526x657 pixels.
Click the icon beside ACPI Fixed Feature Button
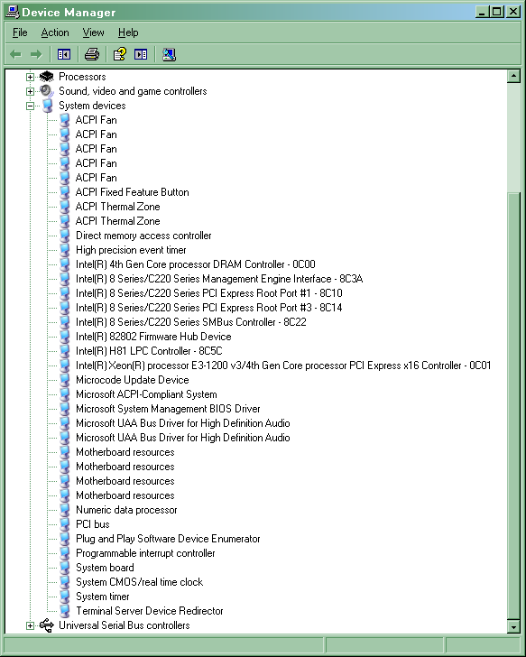64,192
